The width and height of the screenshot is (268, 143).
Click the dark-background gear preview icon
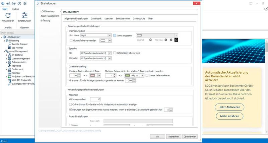[176, 40]
